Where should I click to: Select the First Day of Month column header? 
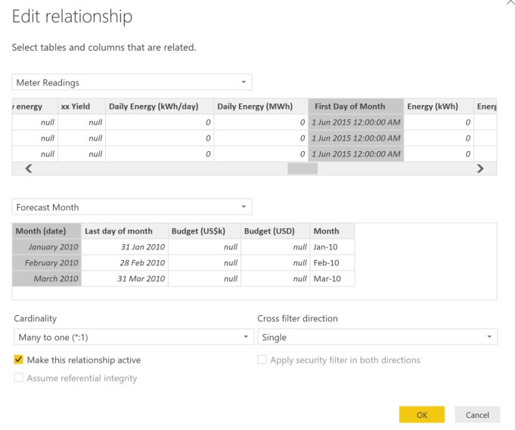(x=355, y=107)
